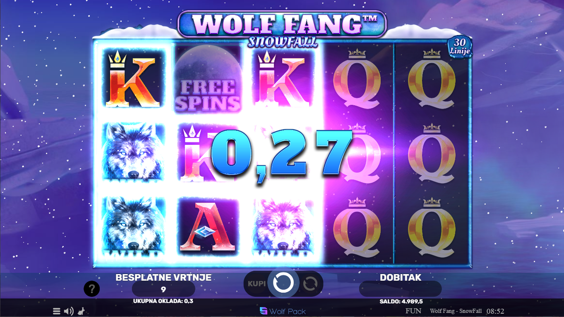Click the bottom-left wolf Wild symbol
The width and height of the screenshot is (564, 317).
[x=132, y=227]
